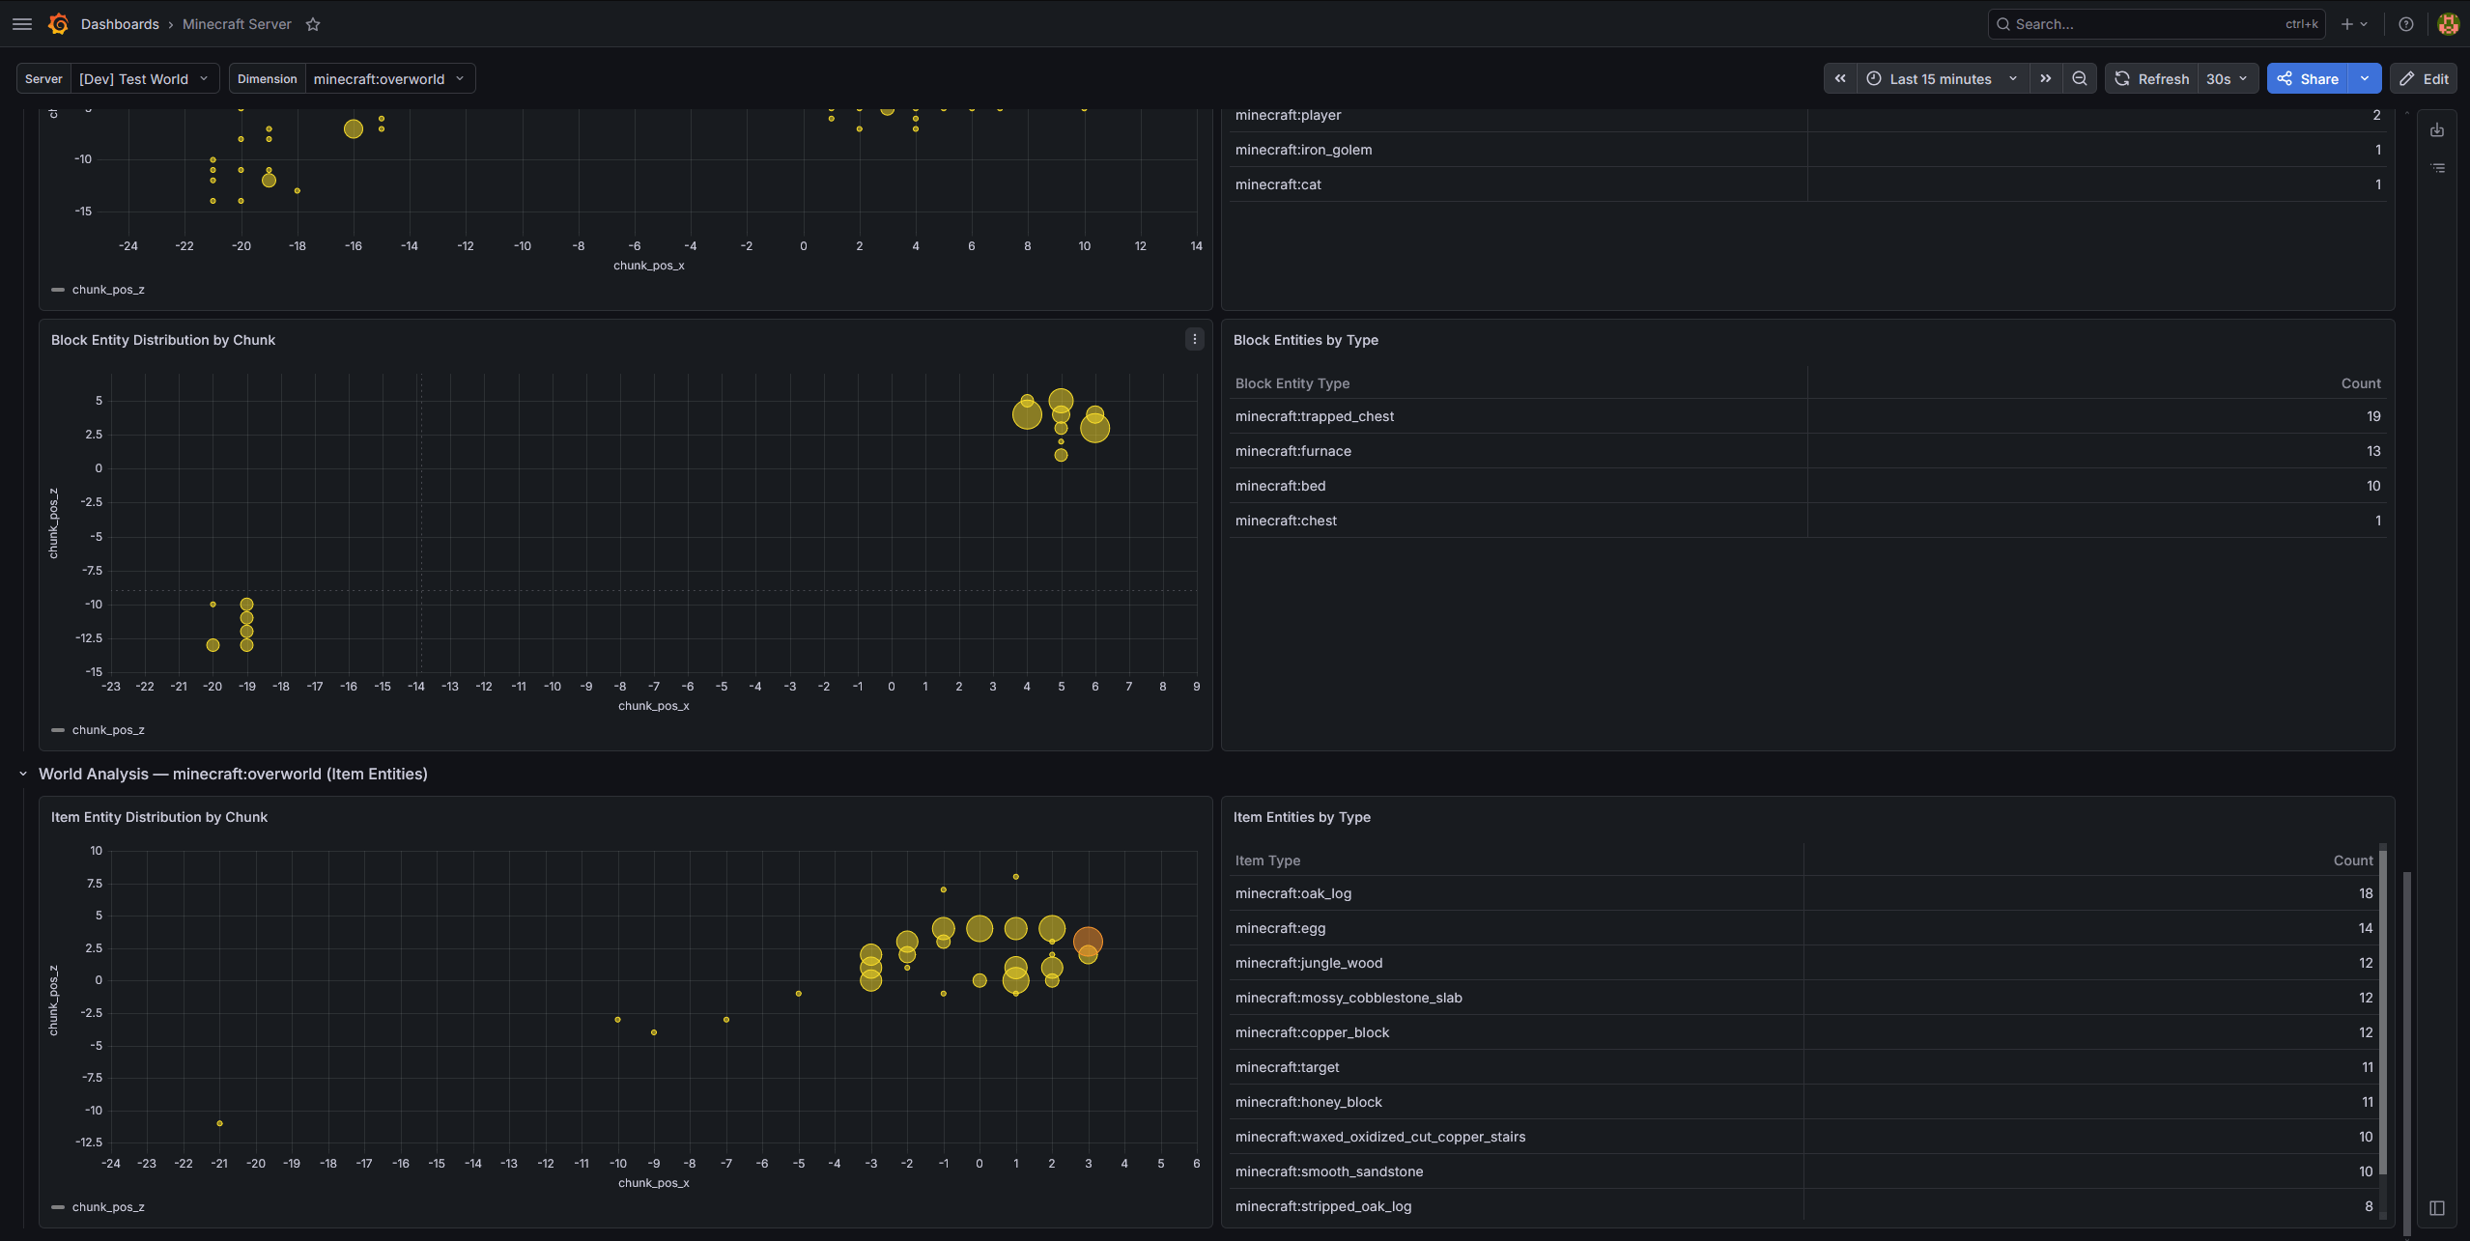This screenshot has width=2470, height=1241.
Task: Select the minecraft:chest row
Action: click(1806, 521)
